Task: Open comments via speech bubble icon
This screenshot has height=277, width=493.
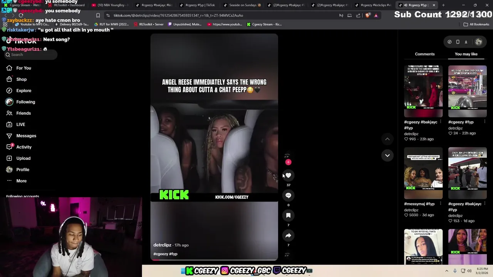Action: 288,195
